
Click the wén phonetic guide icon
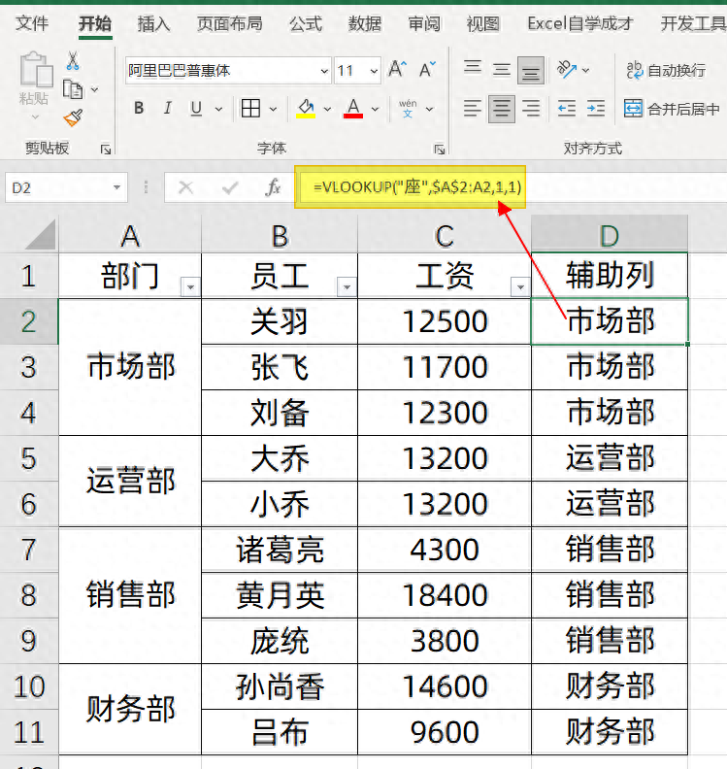coord(408,109)
